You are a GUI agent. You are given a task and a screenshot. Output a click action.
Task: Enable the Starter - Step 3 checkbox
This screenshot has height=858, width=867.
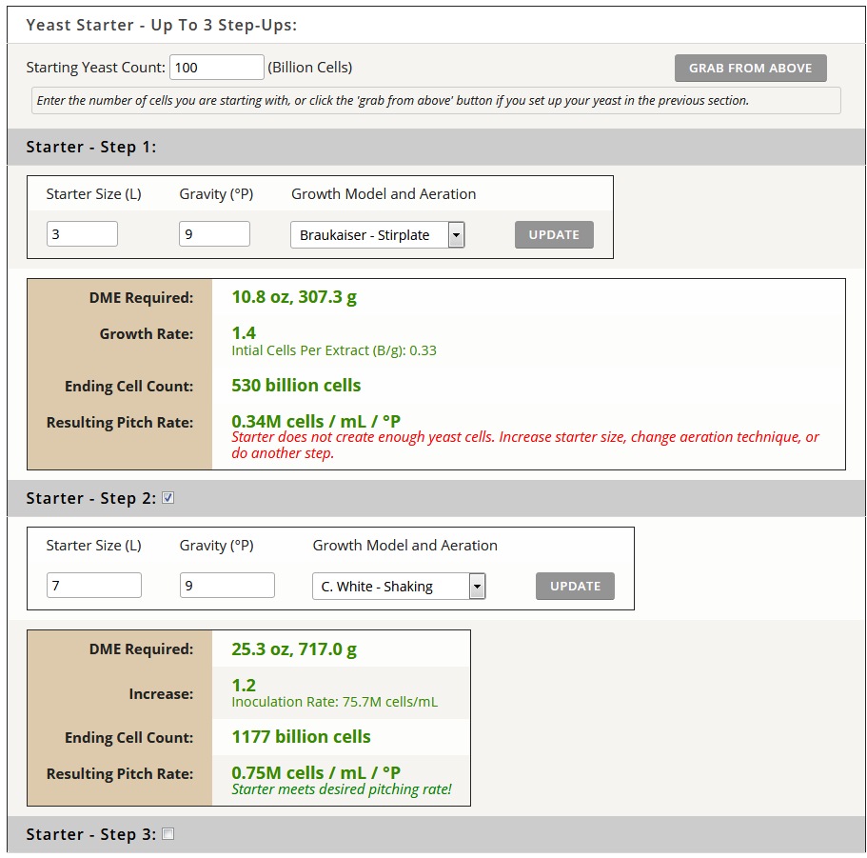(168, 834)
